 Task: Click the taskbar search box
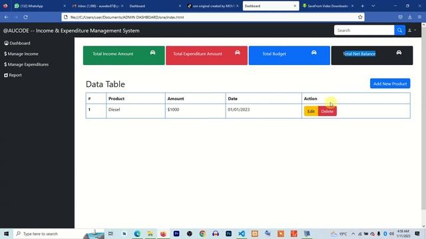point(59,234)
